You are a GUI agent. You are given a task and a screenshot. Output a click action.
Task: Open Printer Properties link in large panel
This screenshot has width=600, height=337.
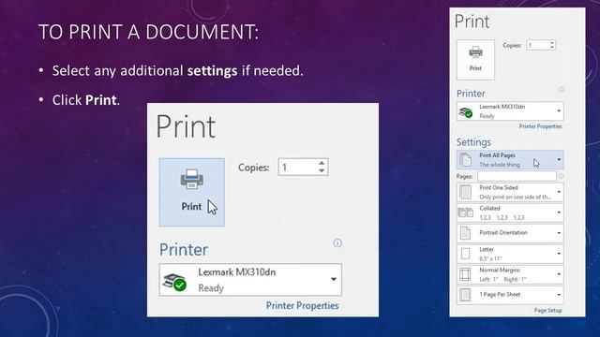click(302, 306)
